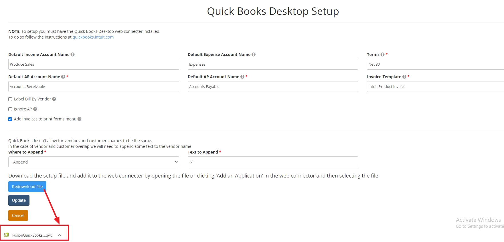Tick the Ignore AP checkbox
Screen dimensions: 504x242
click(x=10, y=109)
